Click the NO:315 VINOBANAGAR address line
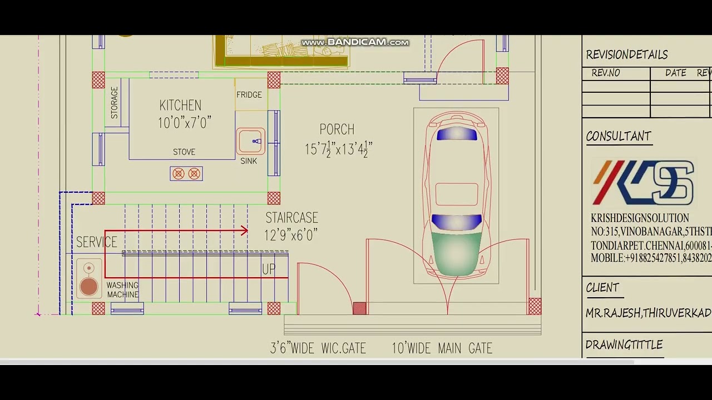This screenshot has width=712, height=400. tap(651, 232)
